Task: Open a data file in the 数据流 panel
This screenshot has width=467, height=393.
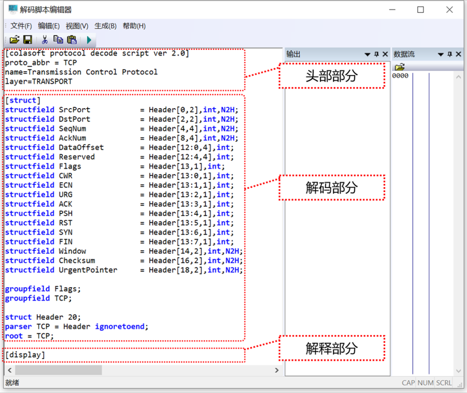Action: pos(400,67)
